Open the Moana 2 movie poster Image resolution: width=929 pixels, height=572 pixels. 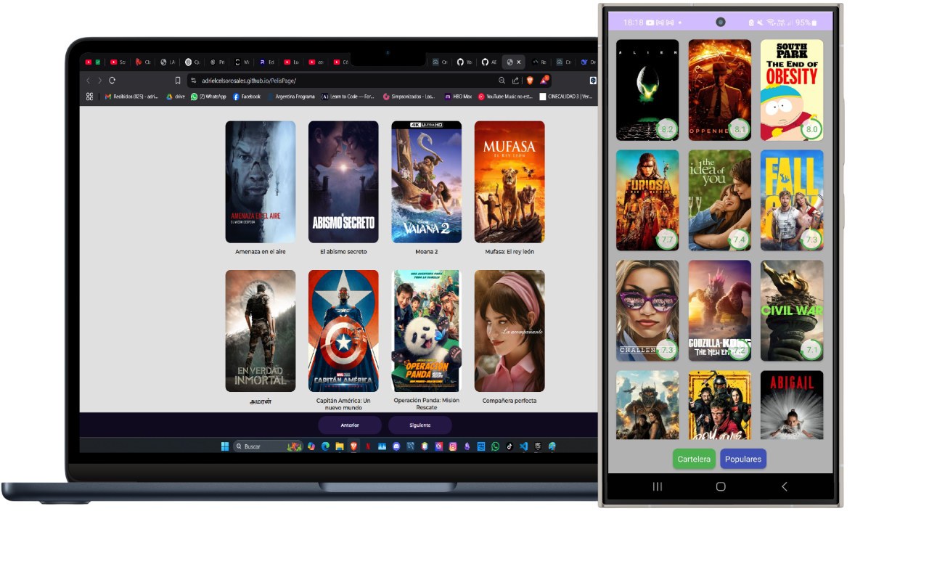pyautogui.click(x=426, y=181)
